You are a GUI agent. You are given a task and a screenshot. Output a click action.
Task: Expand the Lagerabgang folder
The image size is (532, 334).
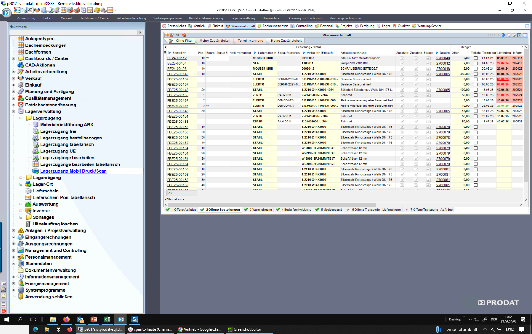click(21, 178)
